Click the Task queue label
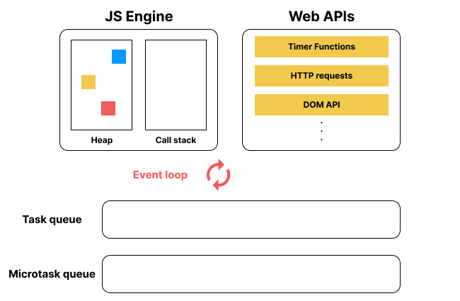Viewport: 460px width, 301px height. click(x=52, y=220)
